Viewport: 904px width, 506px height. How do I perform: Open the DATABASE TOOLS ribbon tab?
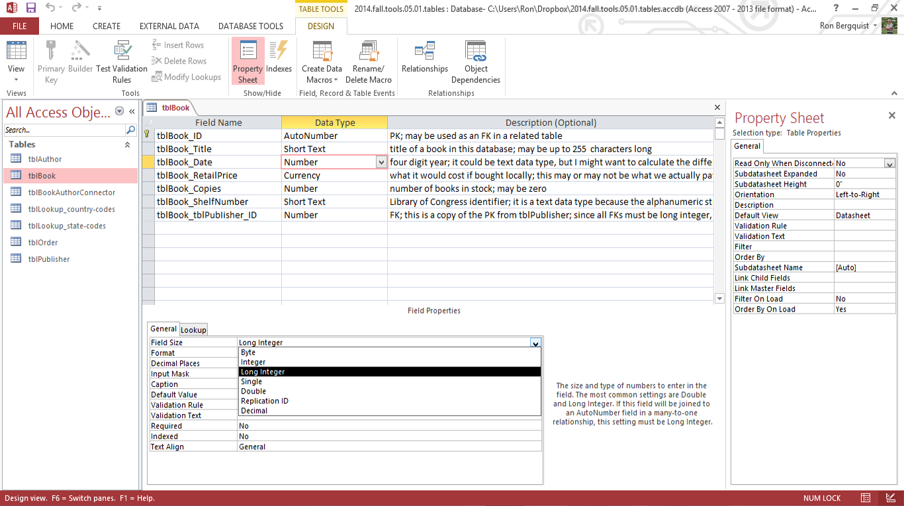tap(251, 26)
